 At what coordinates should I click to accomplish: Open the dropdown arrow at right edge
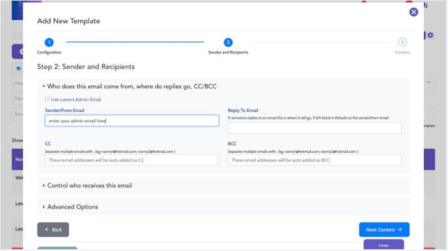tap(428, 83)
